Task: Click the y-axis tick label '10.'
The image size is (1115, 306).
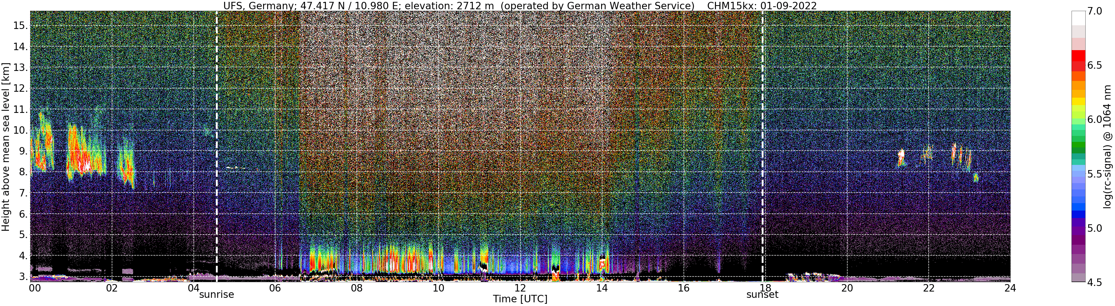Action: pyautogui.click(x=20, y=130)
